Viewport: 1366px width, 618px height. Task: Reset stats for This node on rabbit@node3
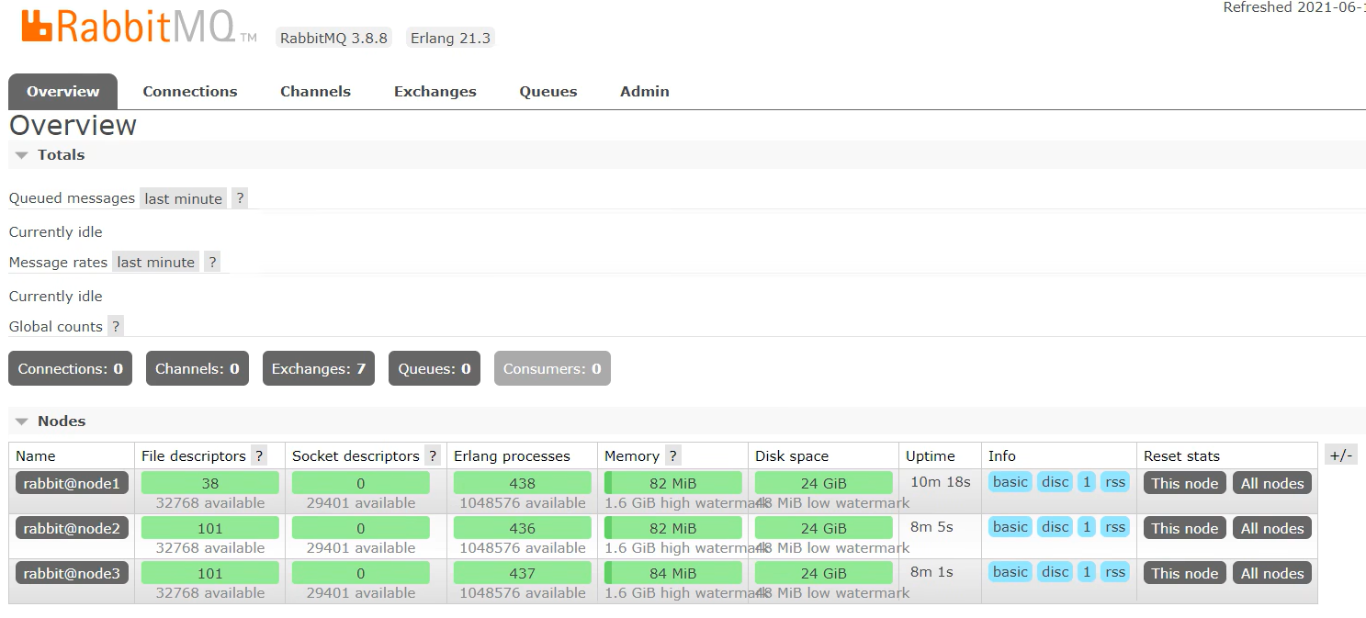coord(1185,573)
